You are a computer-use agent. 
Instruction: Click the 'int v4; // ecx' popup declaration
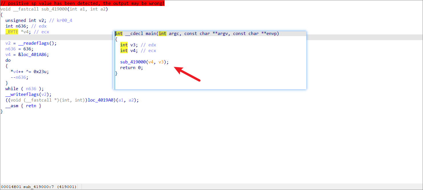click(138, 51)
